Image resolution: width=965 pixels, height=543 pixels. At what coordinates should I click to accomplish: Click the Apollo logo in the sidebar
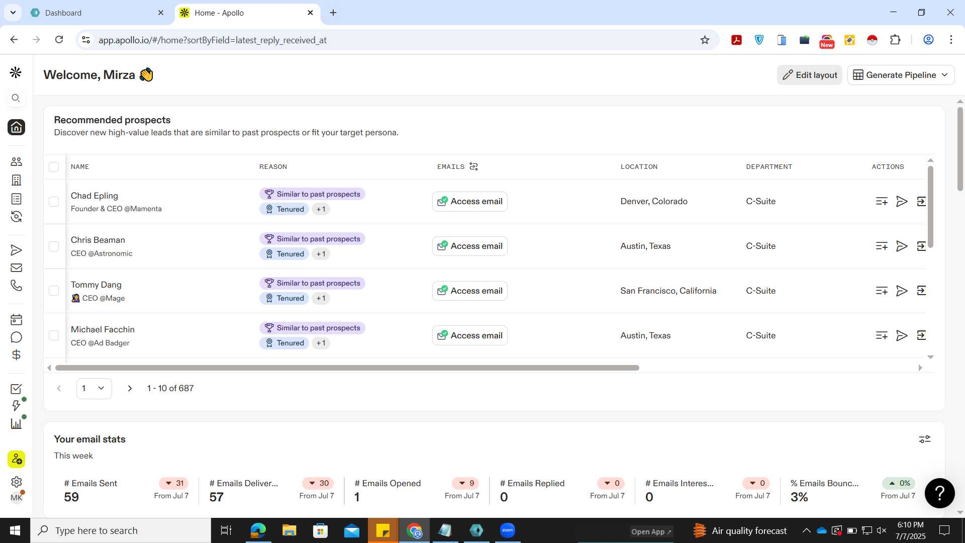16,72
